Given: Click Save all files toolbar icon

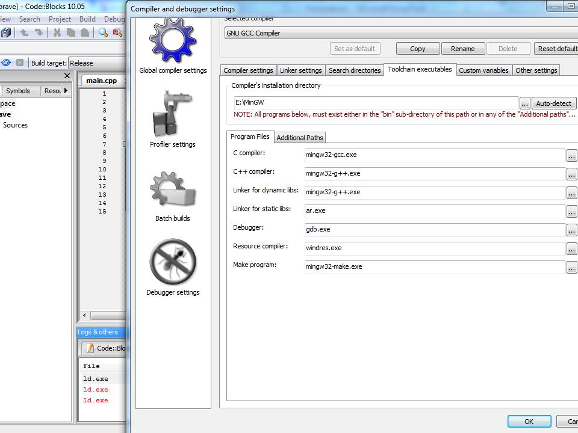Looking at the screenshot, I should click(6, 32).
